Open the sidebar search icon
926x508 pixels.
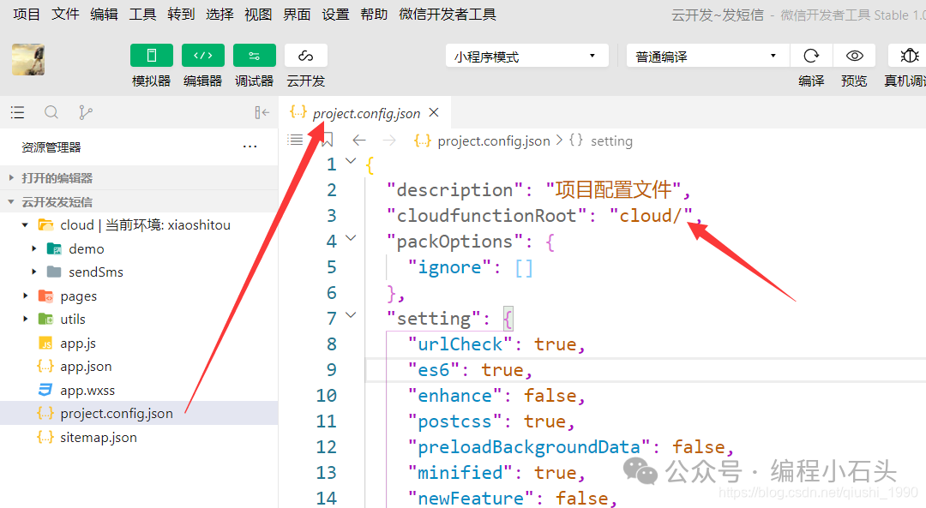[51, 112]
